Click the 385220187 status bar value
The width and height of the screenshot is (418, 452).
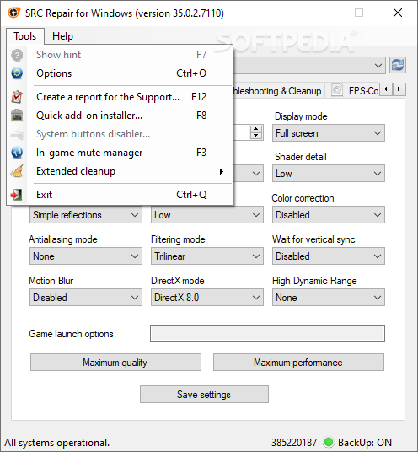coord(294,443)
